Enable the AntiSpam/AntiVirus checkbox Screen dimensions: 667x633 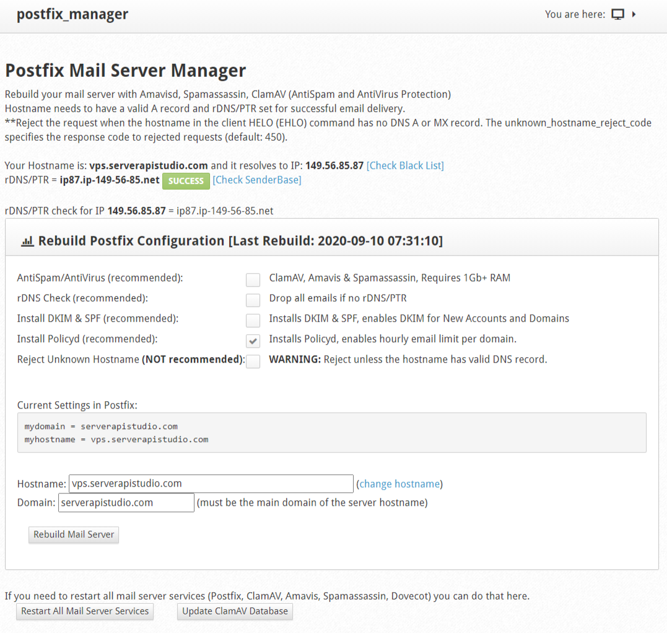pyautogui.click(x=253, y=280)
